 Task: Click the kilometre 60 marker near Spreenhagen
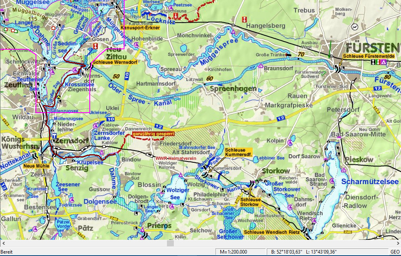coord(209,78)
